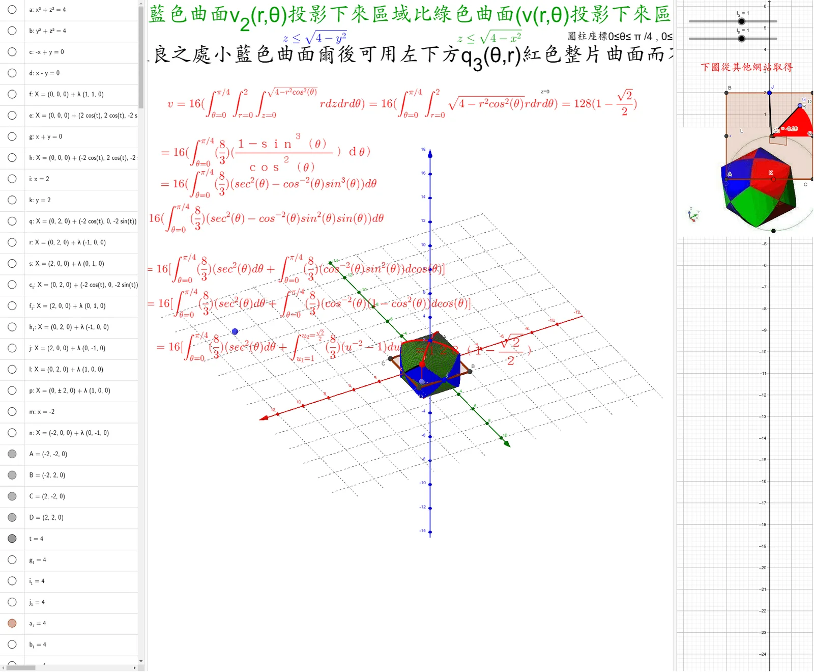The image size is (814, 672).
Task: Click the v = 16(∫...) = 128(1 − √2/2) formula
Action: click(402, 104)
